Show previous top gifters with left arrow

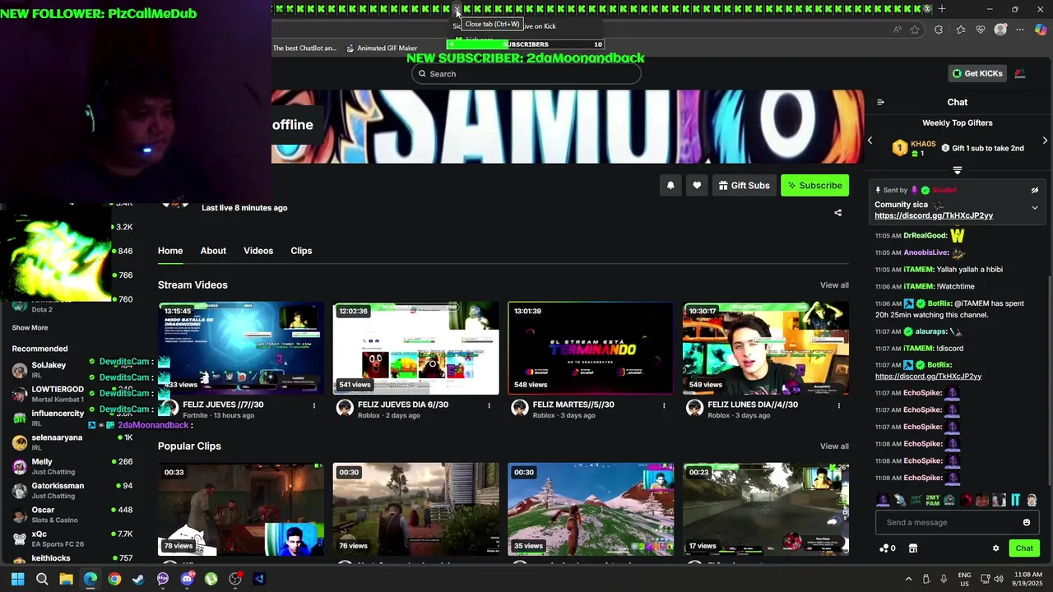[870, 141]
